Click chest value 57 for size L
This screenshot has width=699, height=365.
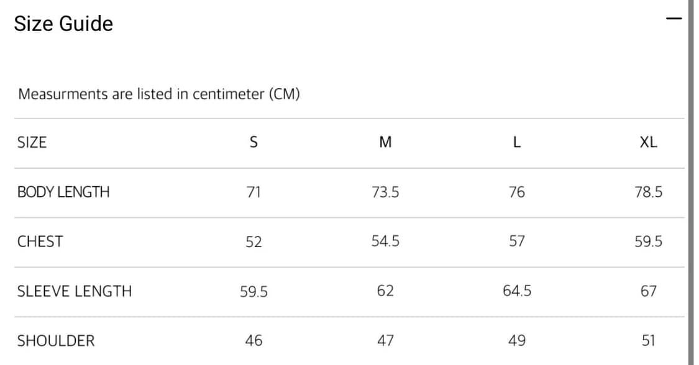click(516, 241)
